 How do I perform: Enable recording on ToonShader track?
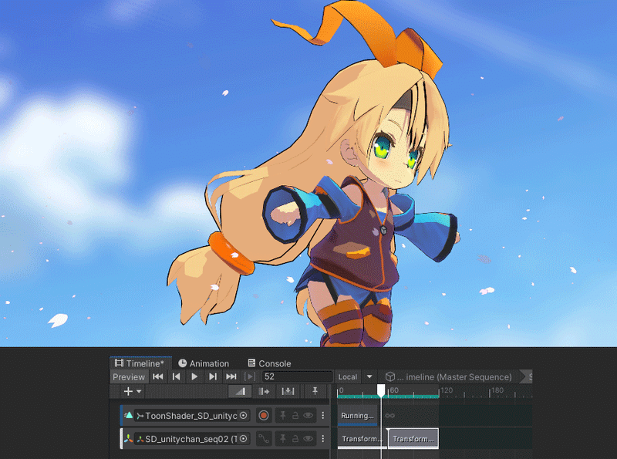pyautogui.click(x=264, y=415)
